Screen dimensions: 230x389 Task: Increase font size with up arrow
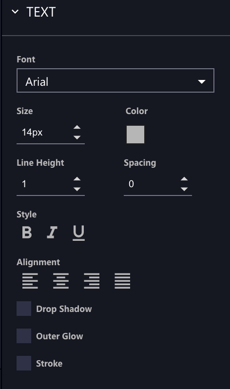(x=77, y=127)
